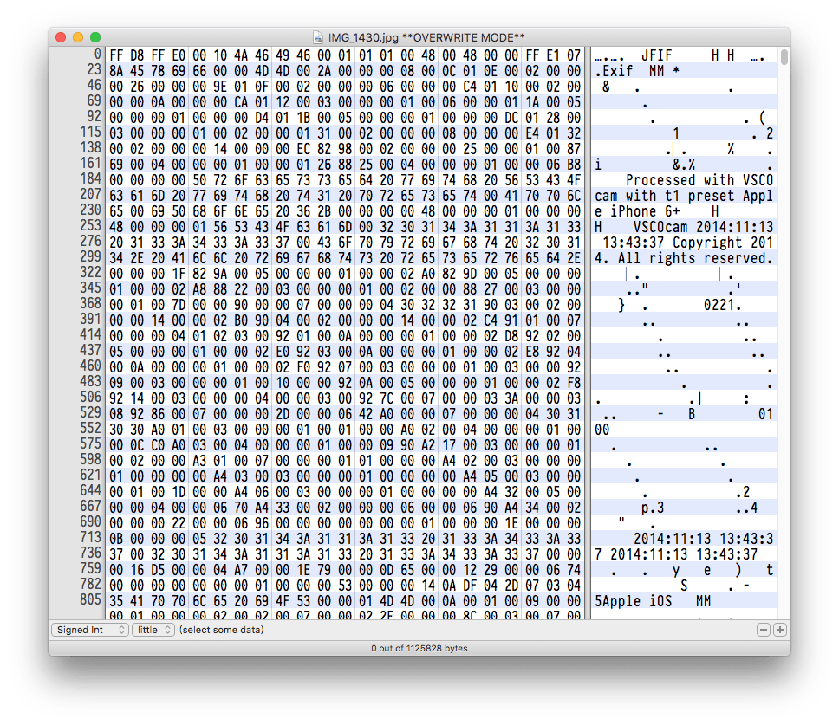Click the vertical scrollbar thumb
839x725 pixels.
[784, 57]
